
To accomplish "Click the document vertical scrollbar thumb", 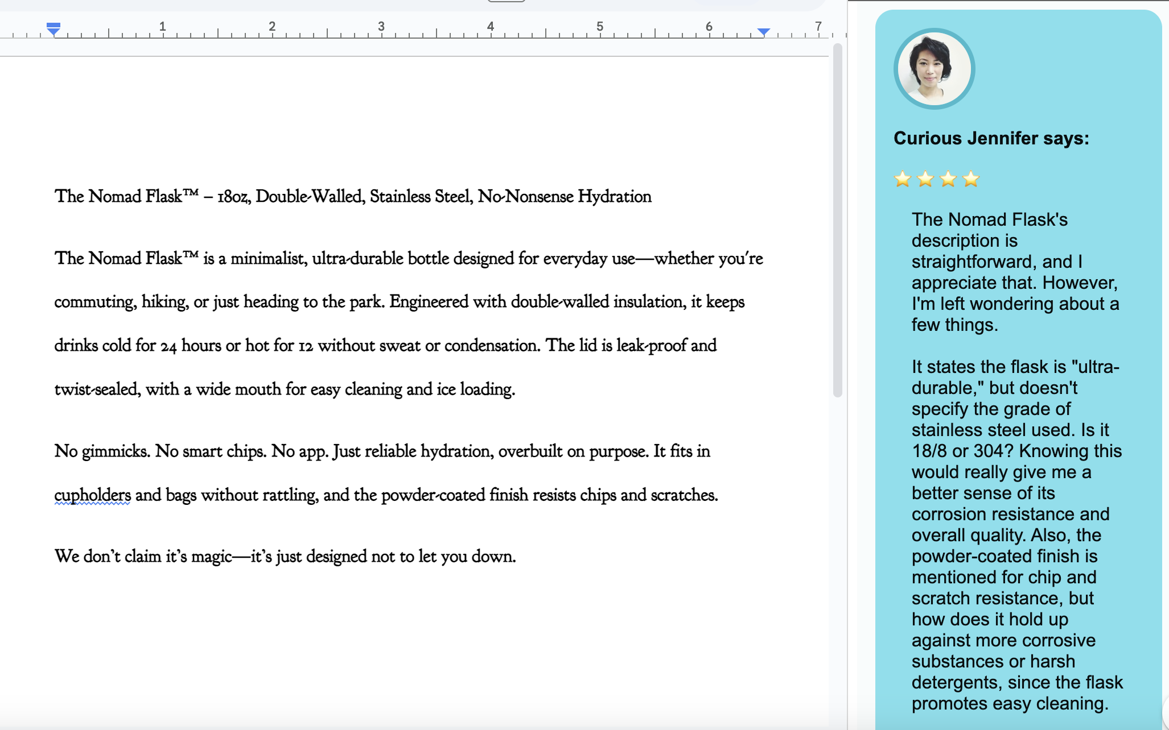I will click(837, 222).
